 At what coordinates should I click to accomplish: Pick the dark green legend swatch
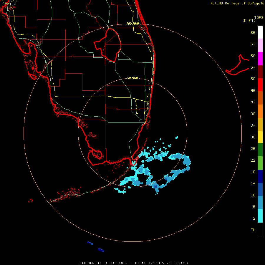(x=260, y=150)
